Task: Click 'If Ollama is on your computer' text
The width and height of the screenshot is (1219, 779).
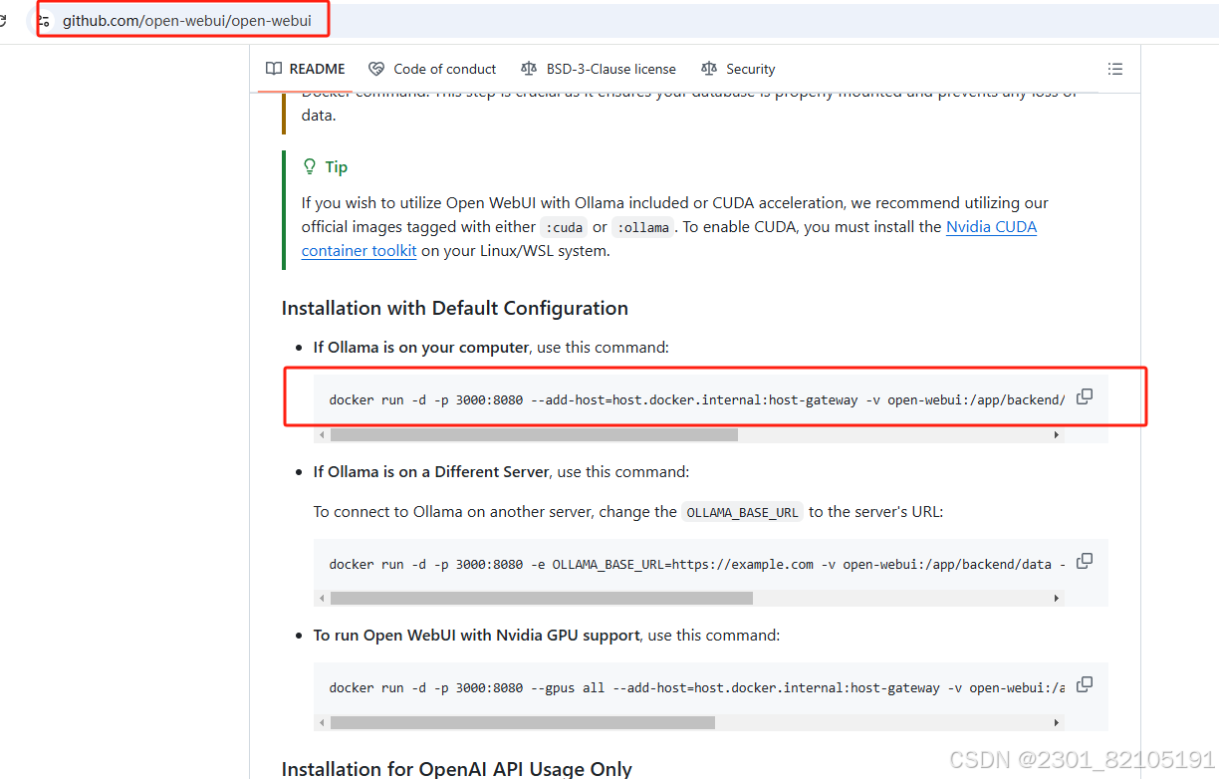Action: pos(421,348)
